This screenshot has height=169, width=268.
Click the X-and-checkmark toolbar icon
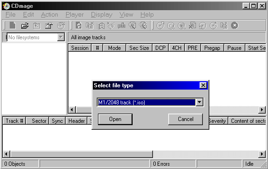click(x=111, y=25)
